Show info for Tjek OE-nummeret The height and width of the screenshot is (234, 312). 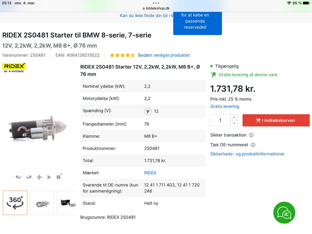[x=253, y=145]
